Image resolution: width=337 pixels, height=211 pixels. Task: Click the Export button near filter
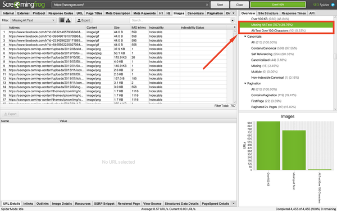[84, 20]
